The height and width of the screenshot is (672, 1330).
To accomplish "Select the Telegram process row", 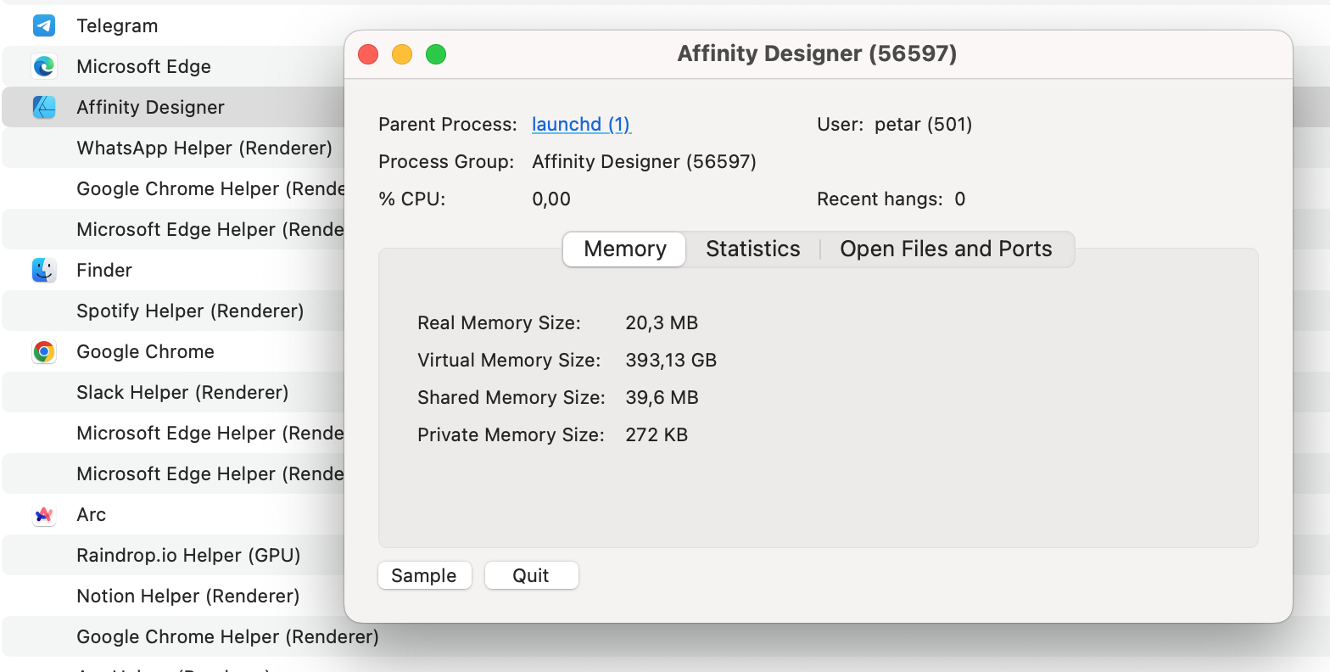I will pos(173,25).
